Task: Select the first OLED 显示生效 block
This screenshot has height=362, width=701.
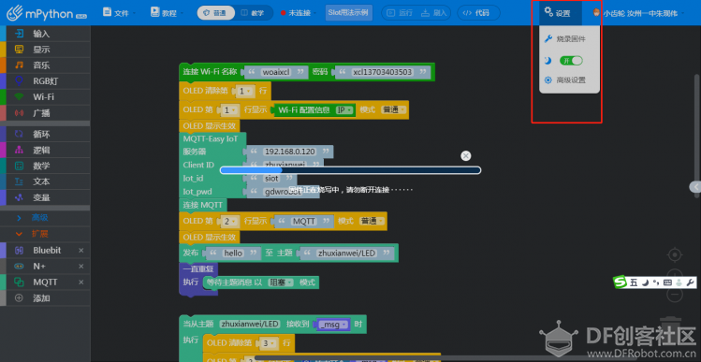Action: [x=210, y=125]
